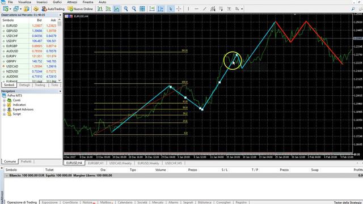
Task: Select the Fibonacci retracement tool
Action: click(221, 9)
